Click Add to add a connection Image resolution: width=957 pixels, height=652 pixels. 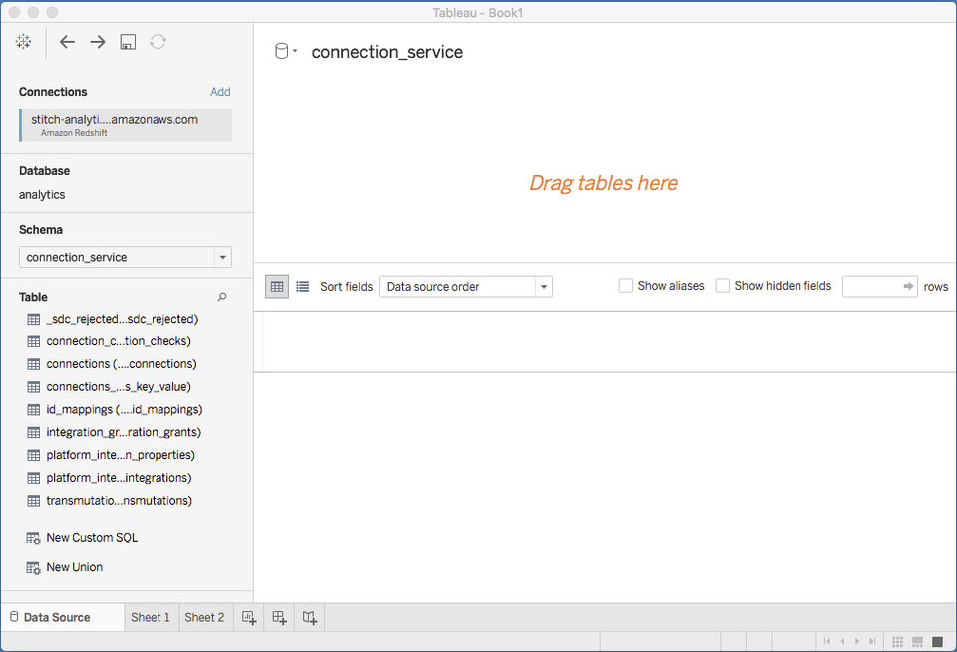(220, 92)
